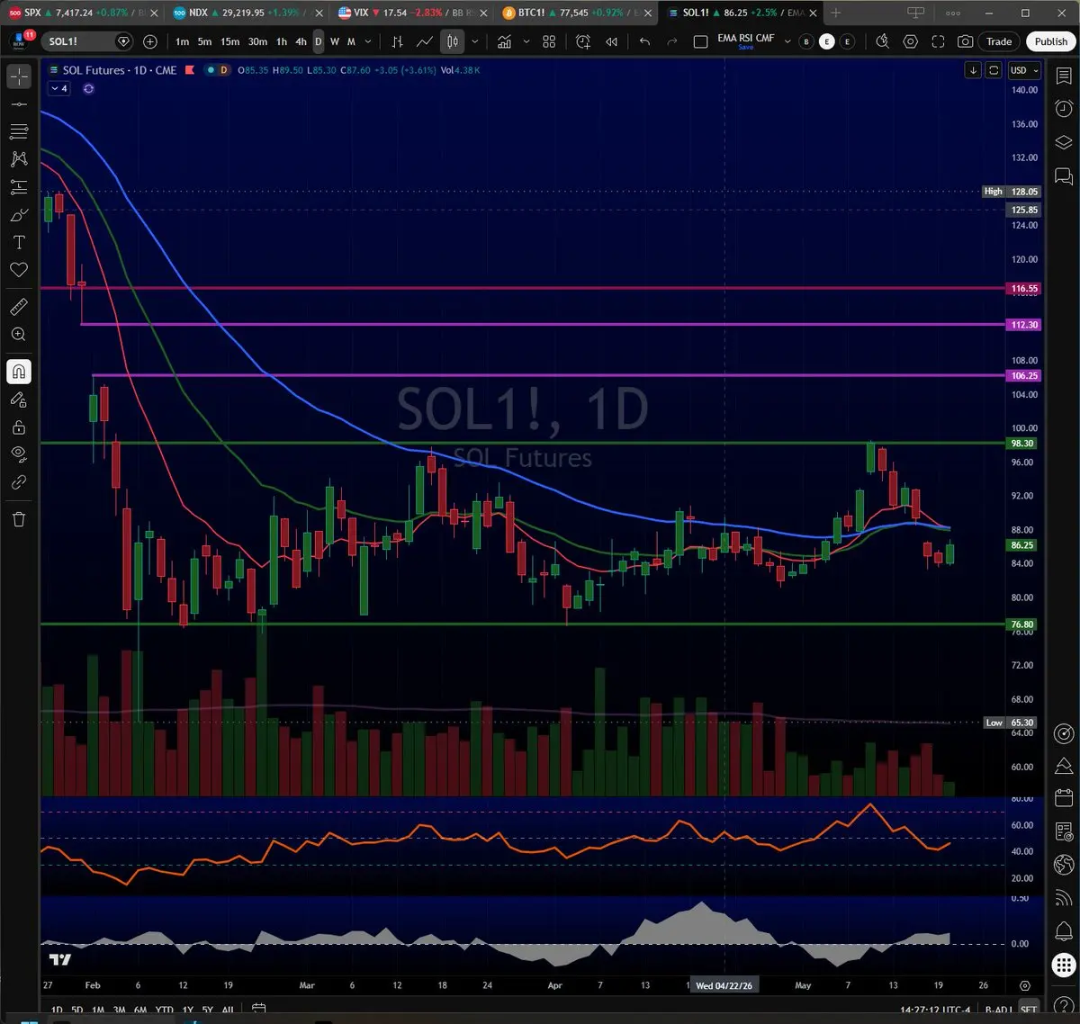Expand the timeframe interval dropdown arrow
The width and height of the screenshot is (1080, 1024).
pyautogui.click(x=367, y=41)
